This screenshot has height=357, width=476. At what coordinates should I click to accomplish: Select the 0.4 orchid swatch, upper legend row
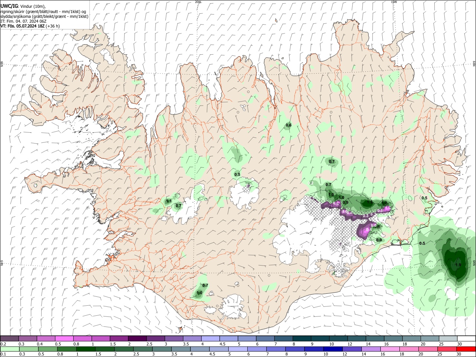point(46,338)
